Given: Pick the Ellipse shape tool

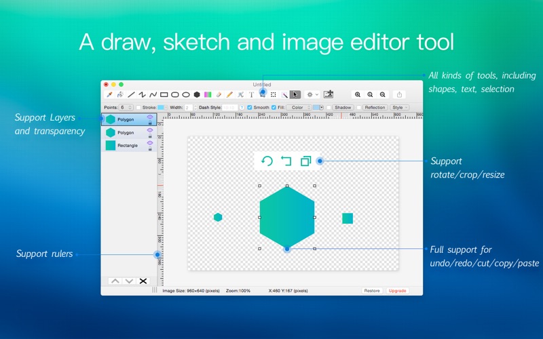Looking at the screenshot, I should pyautogui.click(x=186, y=94).
